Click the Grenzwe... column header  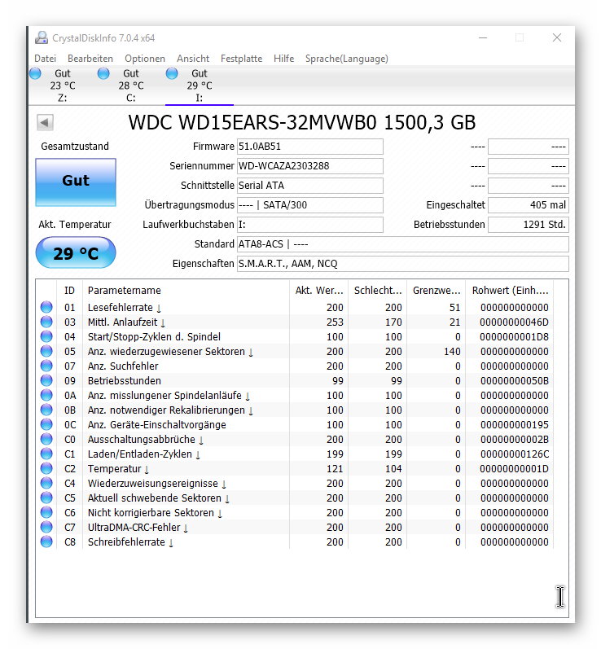[436, 291]
